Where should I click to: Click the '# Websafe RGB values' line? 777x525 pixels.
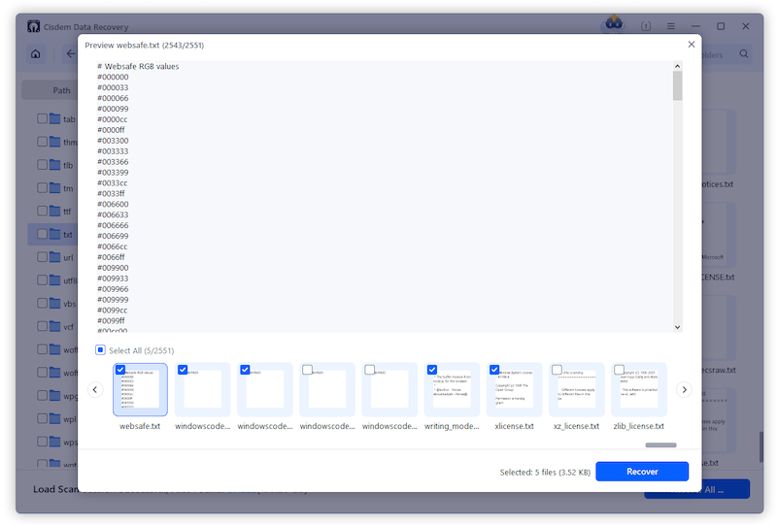[x=138, y=66]
